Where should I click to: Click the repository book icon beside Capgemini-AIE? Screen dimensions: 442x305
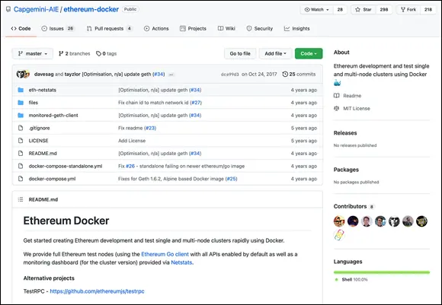[x=8, y=9]
